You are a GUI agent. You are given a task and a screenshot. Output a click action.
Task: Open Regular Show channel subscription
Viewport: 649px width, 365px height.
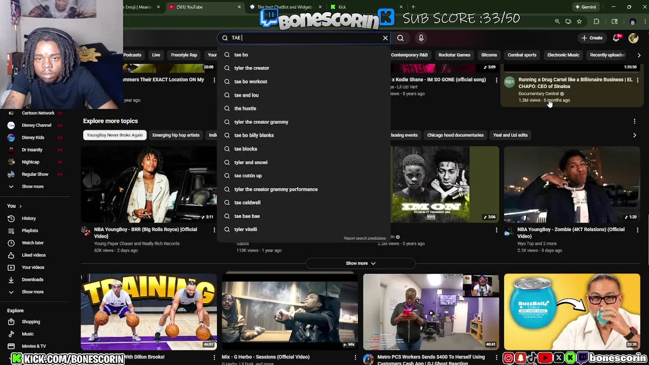point(35,174)
